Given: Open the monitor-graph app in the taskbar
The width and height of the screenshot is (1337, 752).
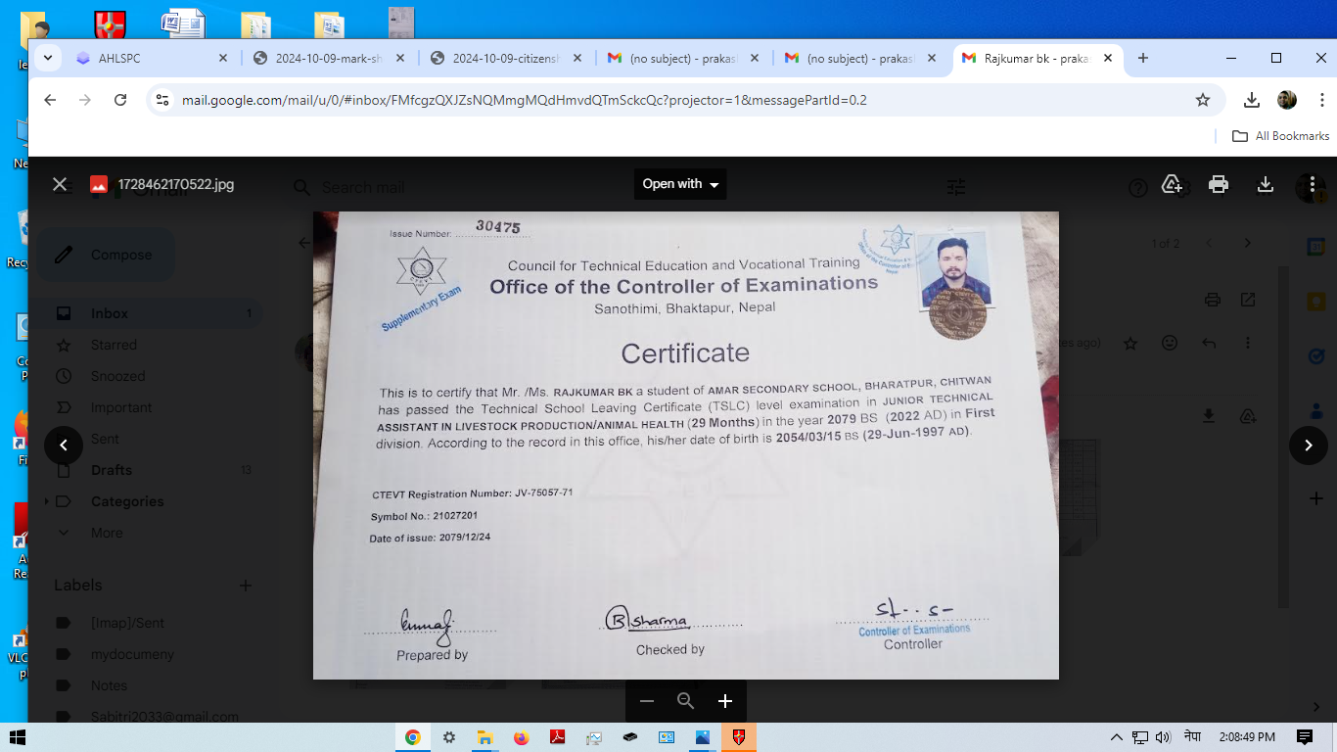Looking at the screenshot, I should click(x=594, y=737).
